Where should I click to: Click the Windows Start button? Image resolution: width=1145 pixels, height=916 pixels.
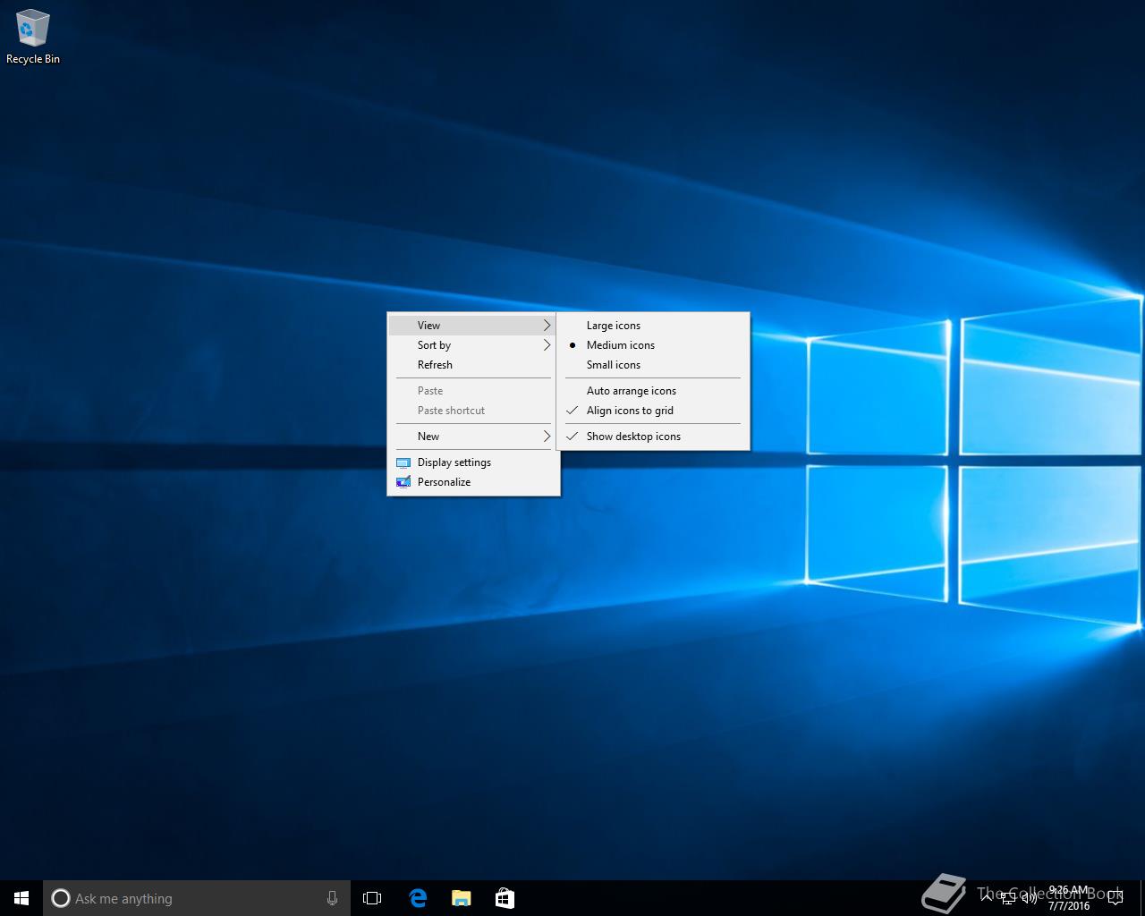pyautogui.click(x=21, y=898)
